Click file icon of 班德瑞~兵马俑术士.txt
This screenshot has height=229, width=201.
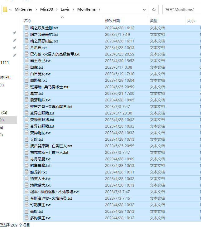[26, 87]
